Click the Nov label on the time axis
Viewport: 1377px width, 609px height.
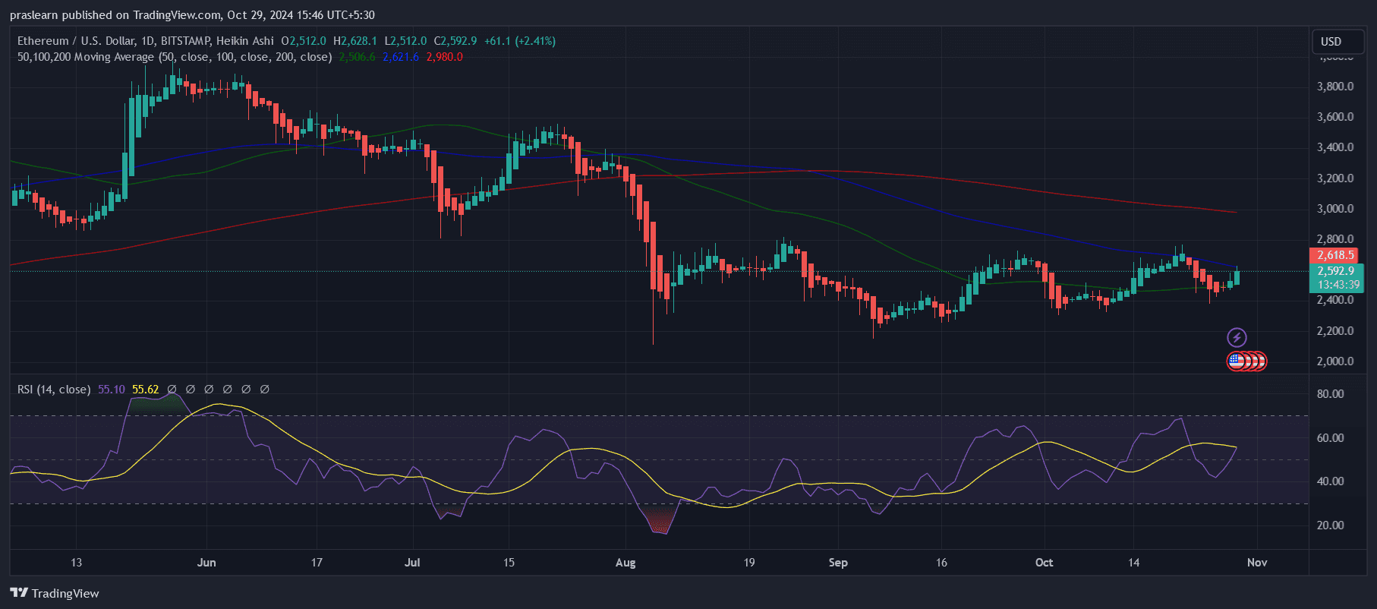click(1257, 563)
